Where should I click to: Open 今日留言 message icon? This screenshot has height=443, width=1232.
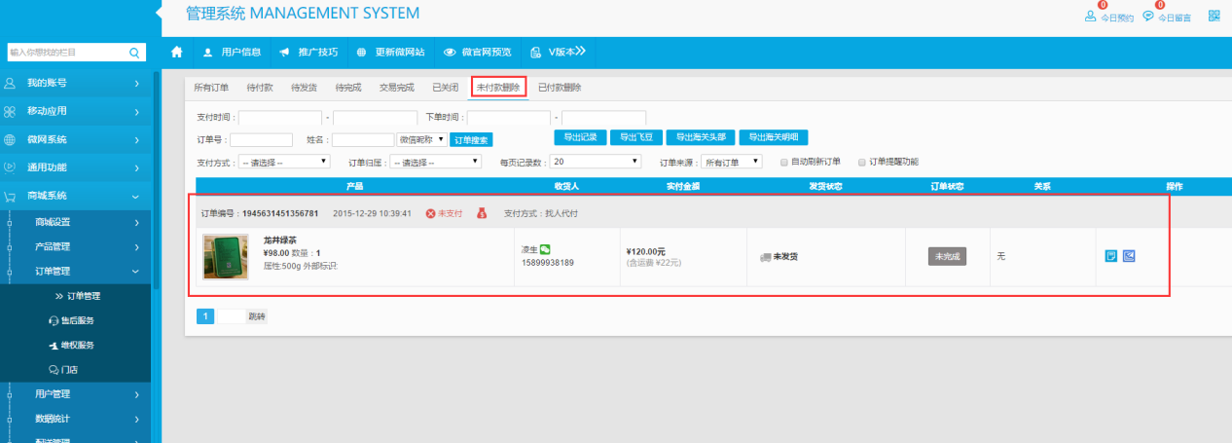coord(1148,16)
